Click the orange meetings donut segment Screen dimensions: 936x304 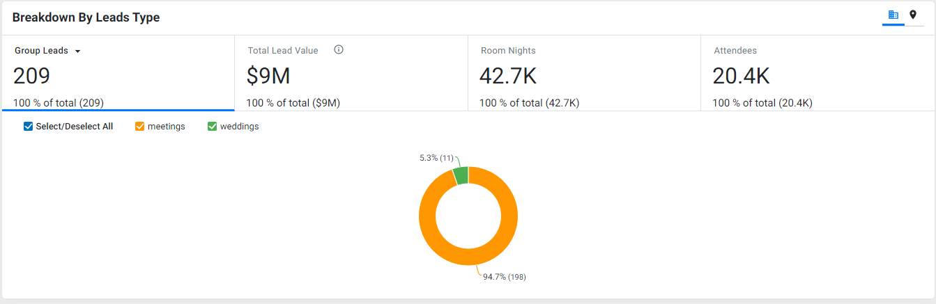[468, 256]
